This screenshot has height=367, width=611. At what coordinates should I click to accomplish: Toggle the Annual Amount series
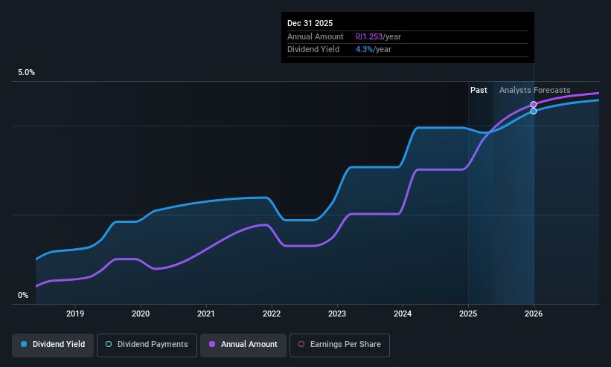[243, 345]
